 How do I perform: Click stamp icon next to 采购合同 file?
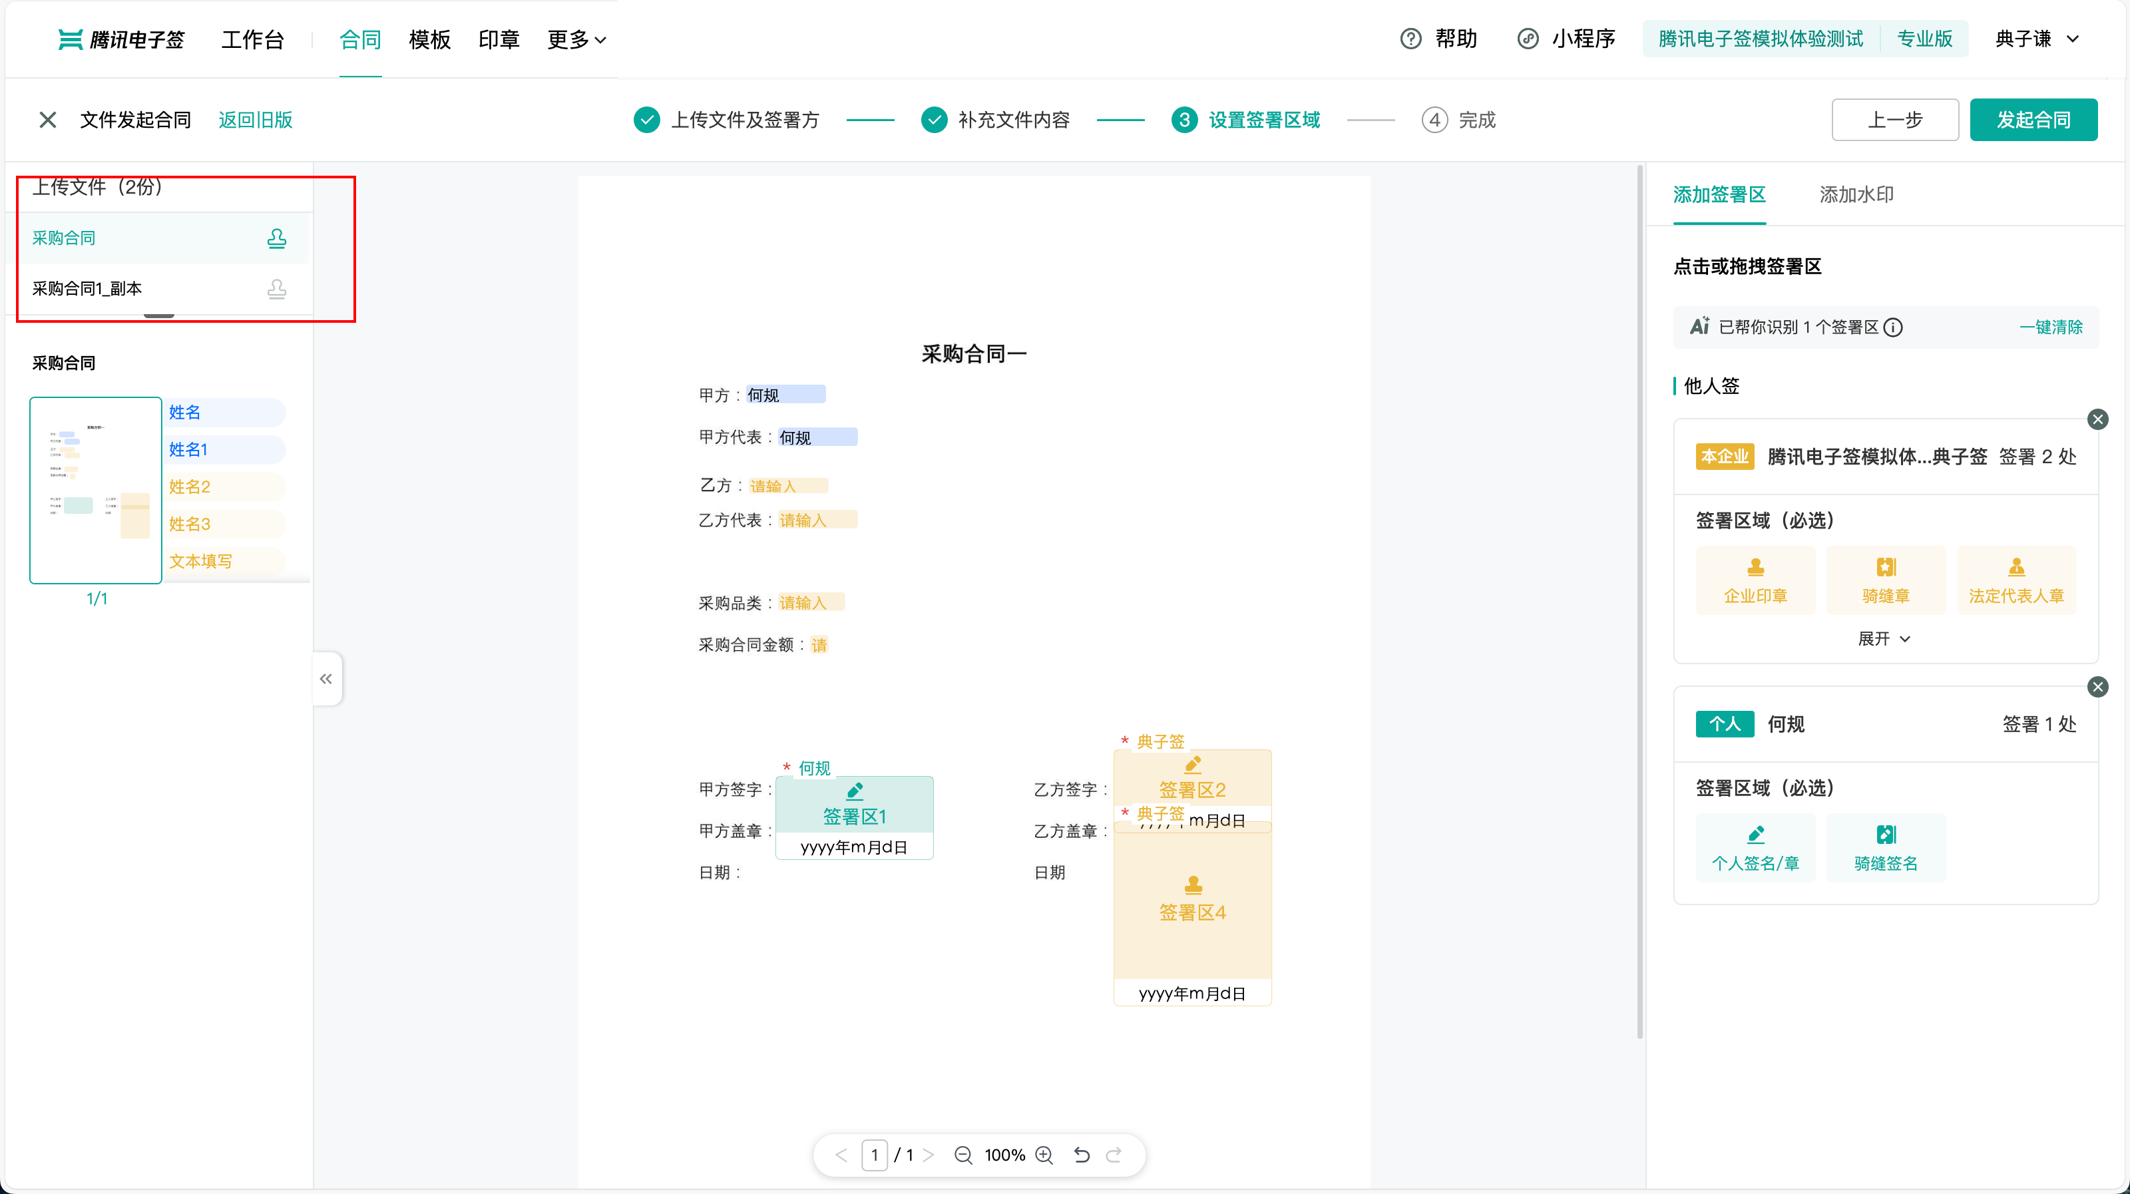tap(277, 238)
